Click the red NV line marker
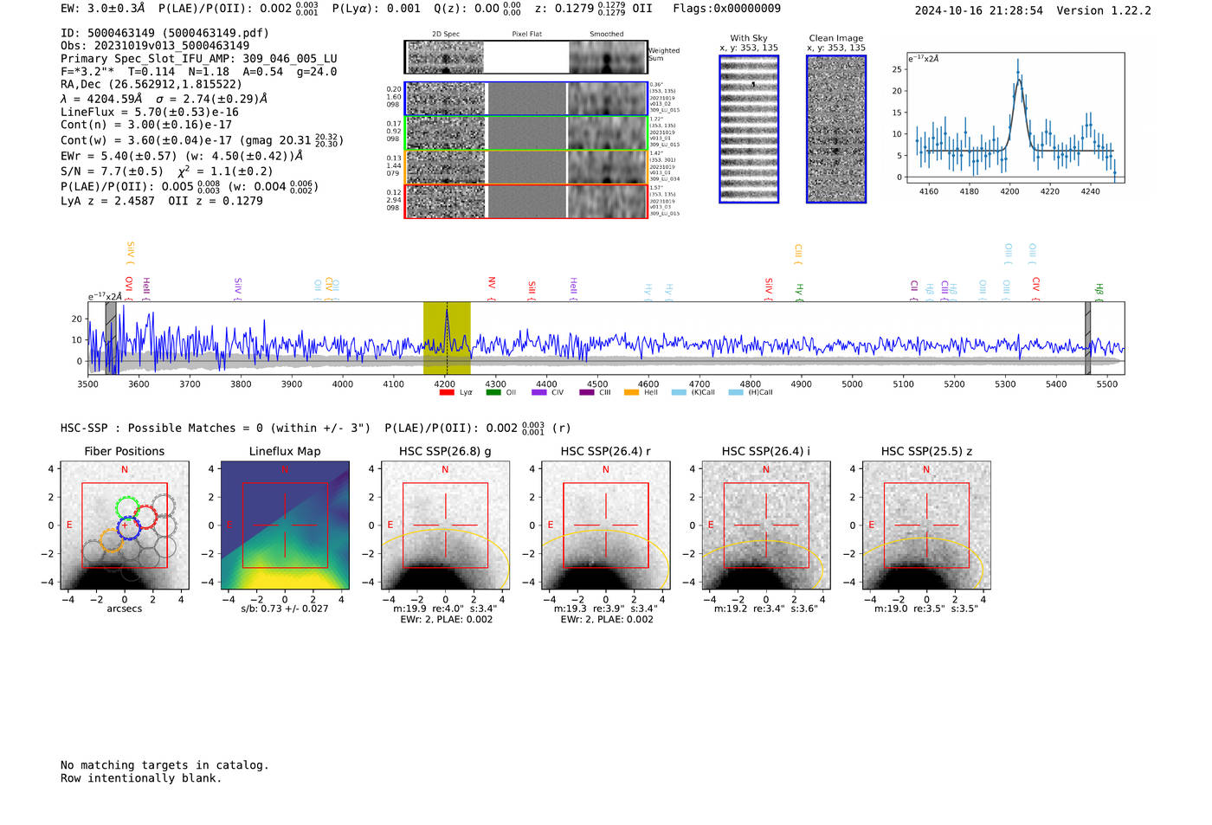Screen dimensions: 1212x825 [x=491, y=288]
